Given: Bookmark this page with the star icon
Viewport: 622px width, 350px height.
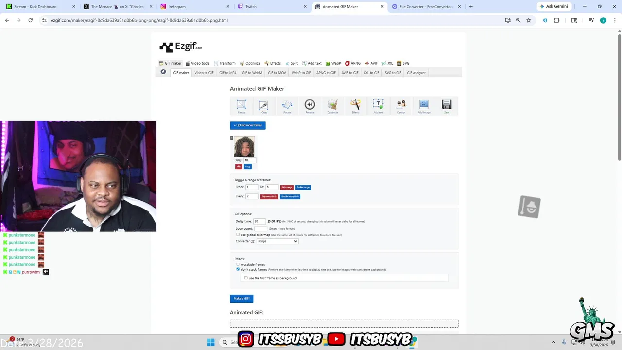Looking at the screenshot, I should tap(529, 20).
